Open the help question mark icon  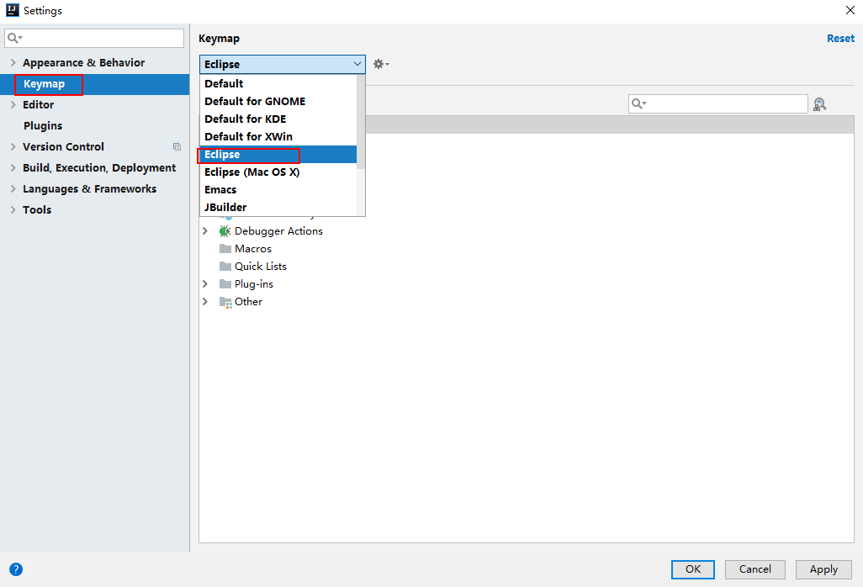(x=16, y=569)
